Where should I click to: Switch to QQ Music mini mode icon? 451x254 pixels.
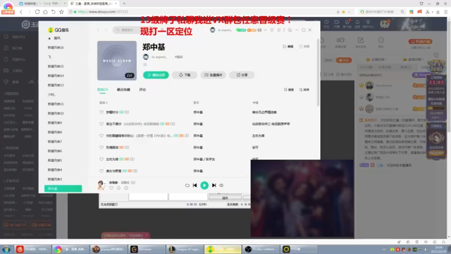(x=290, y=30)
